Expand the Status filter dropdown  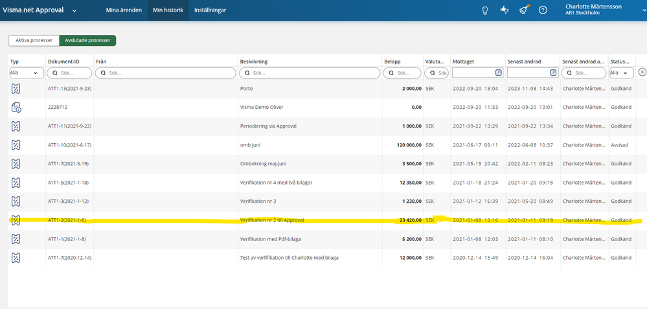(620, 73)
